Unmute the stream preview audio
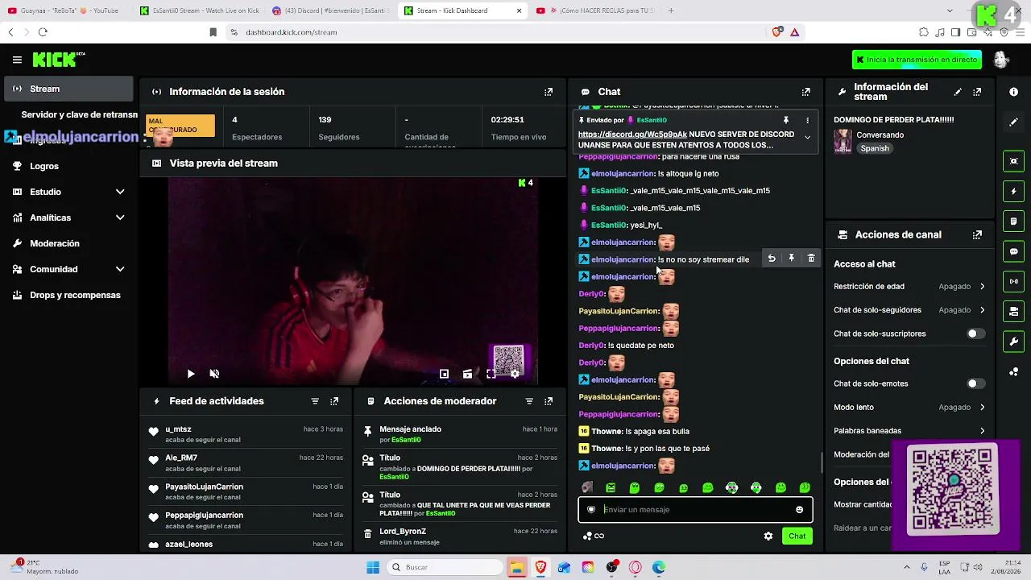Screen dimensions: 1031x580 click(214, 374)
